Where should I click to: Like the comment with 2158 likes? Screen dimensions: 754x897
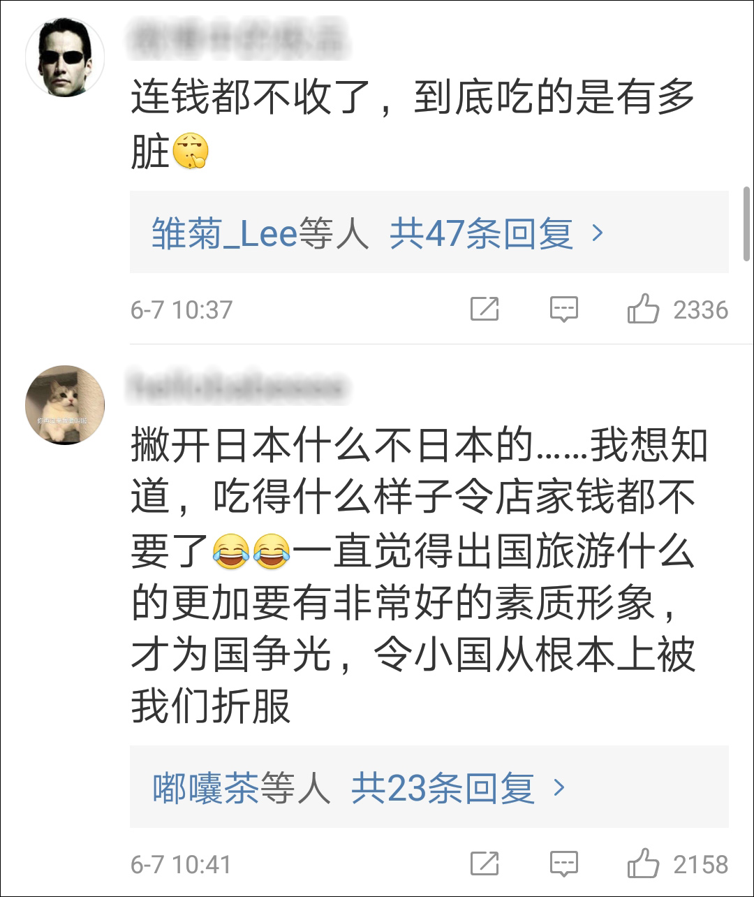coord(643,864)
